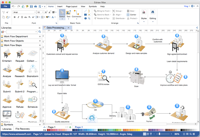Click the Print icon in quick toolbar
Image resolution: width=200 pixels, height=137 pixels.
tap(36, 6)
